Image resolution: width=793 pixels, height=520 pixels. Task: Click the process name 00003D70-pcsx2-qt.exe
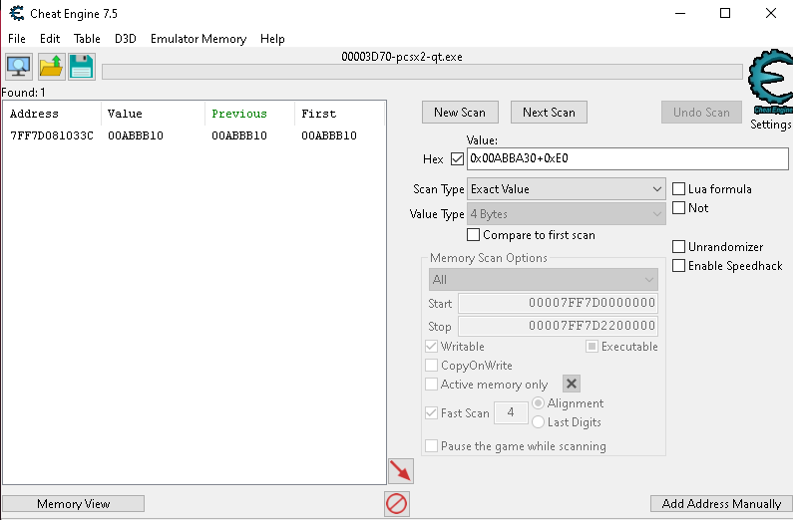tap(402, 57)
